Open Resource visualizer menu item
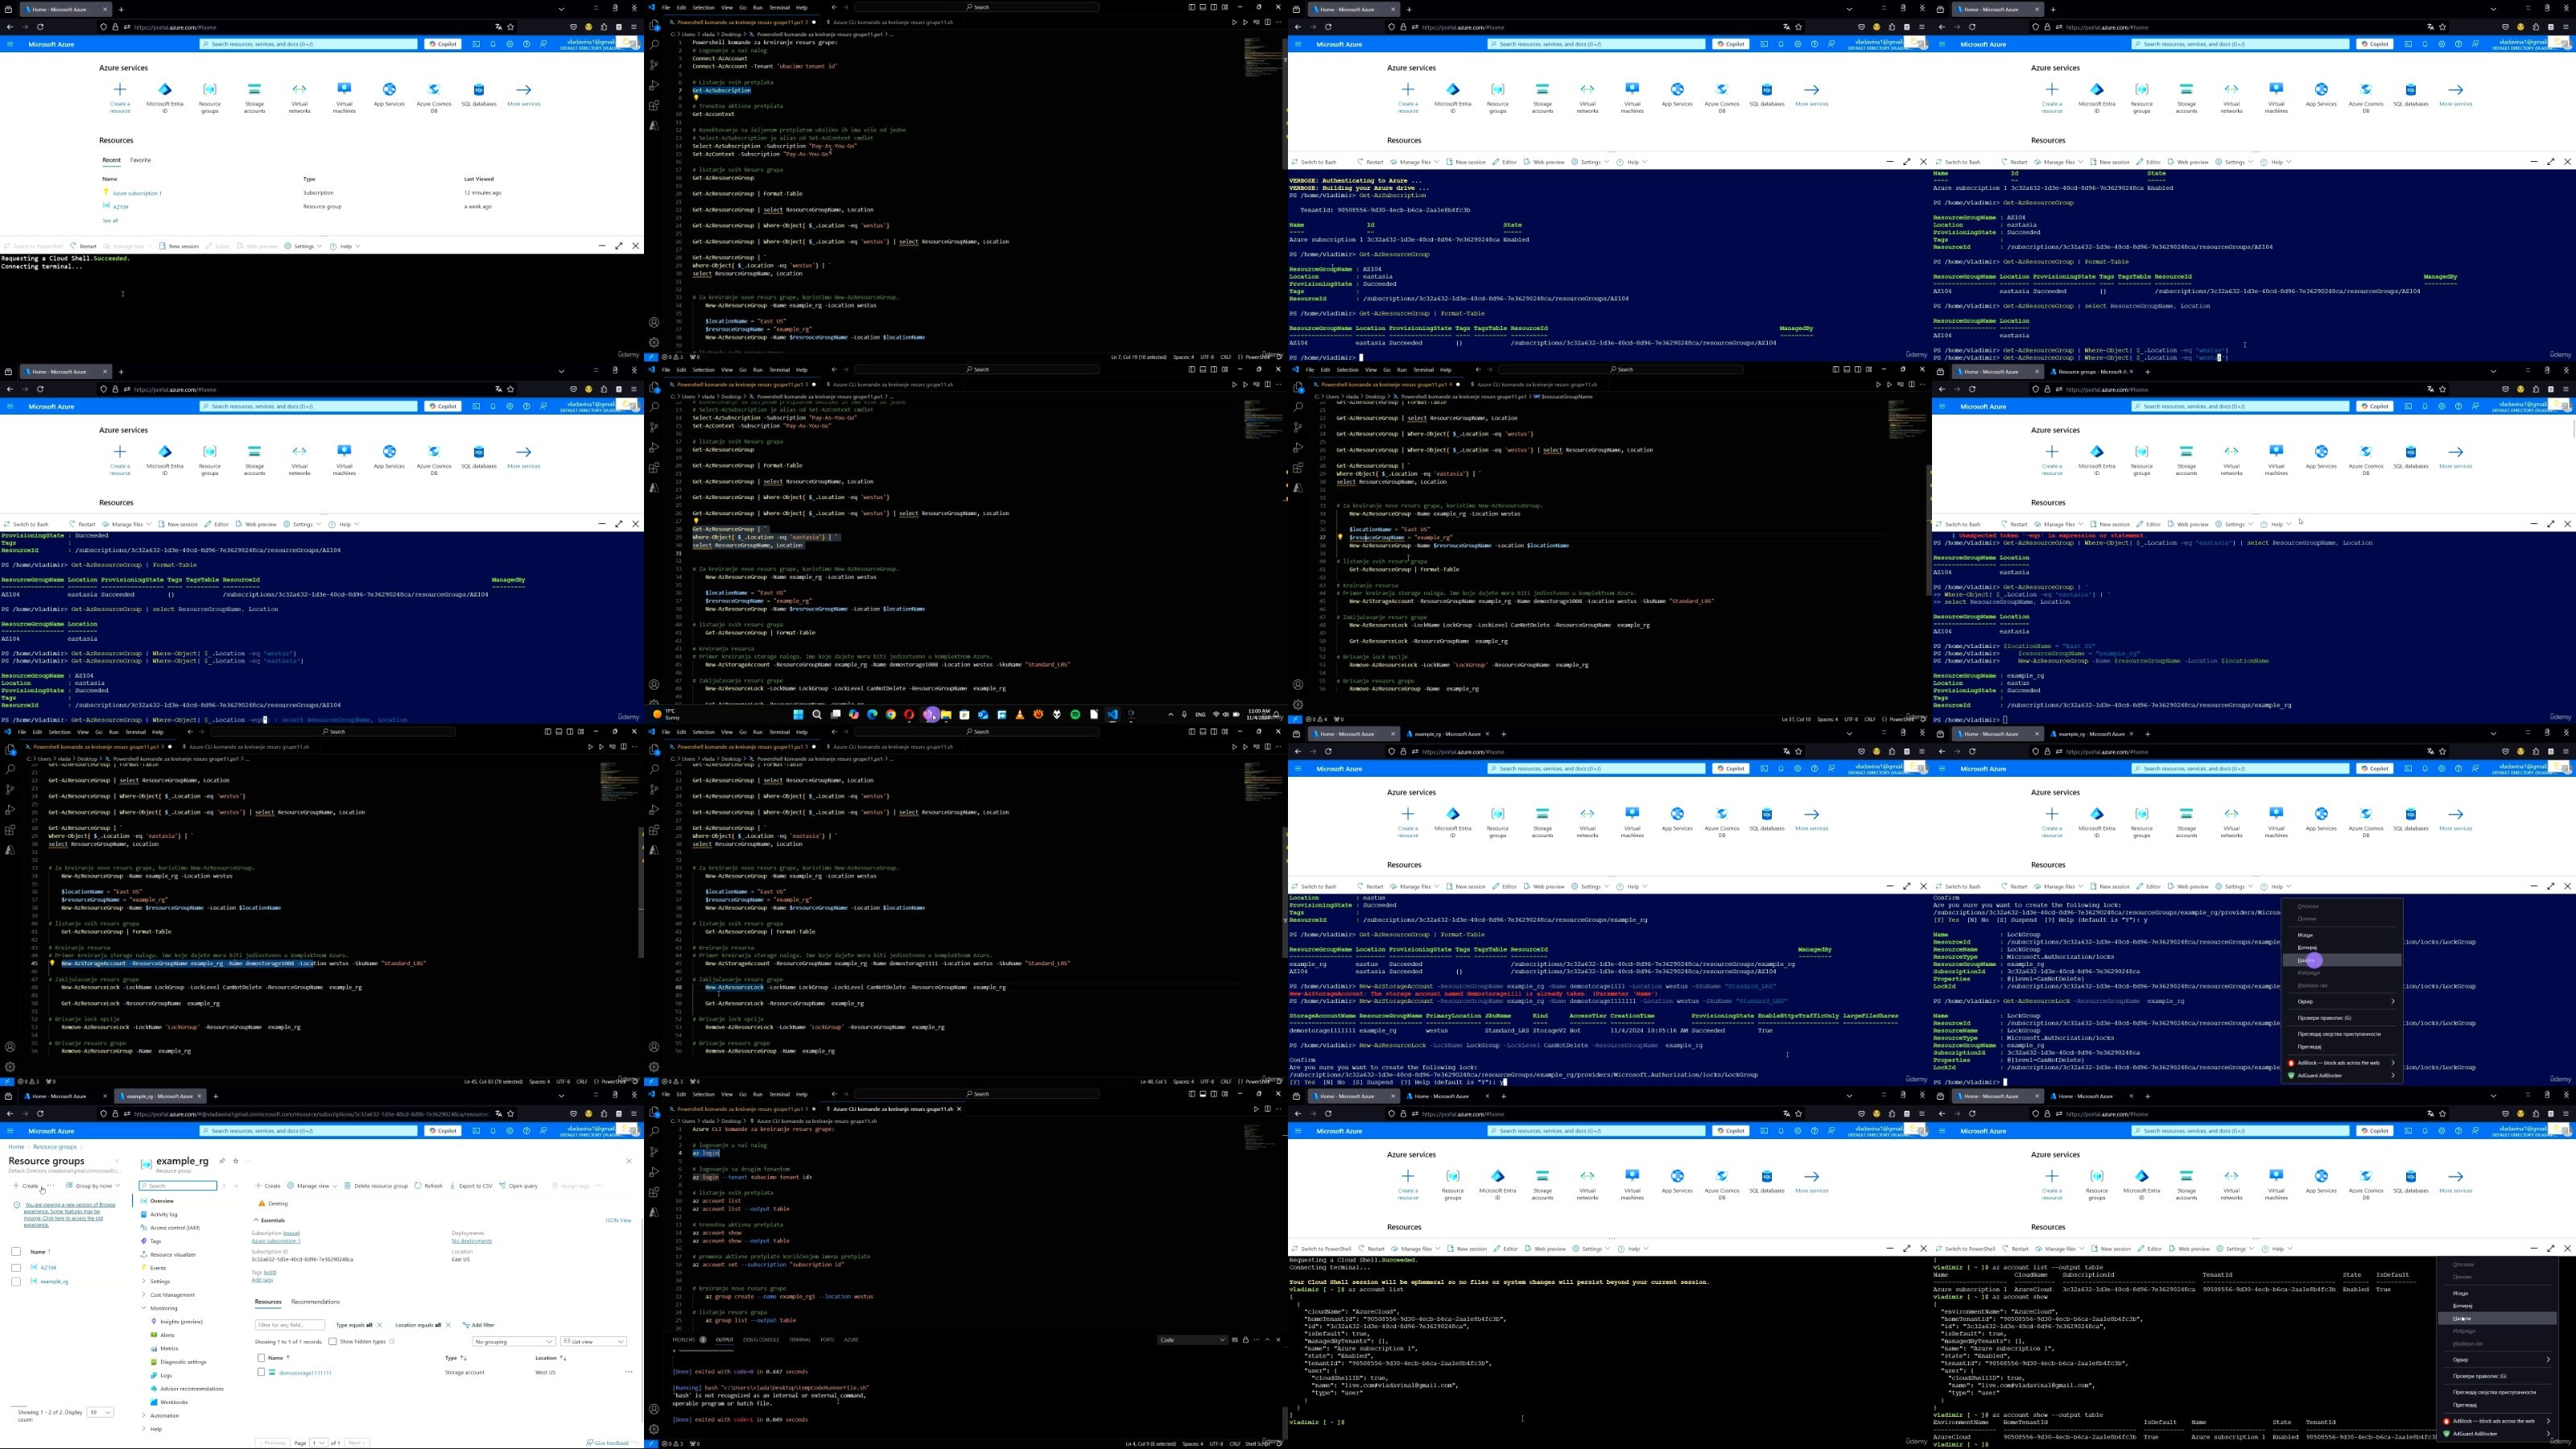Screen dimensions: 2576x1449 click(x=168, y=1255)
